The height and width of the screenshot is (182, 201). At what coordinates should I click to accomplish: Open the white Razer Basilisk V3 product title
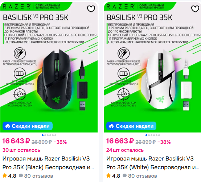point(152,163)
